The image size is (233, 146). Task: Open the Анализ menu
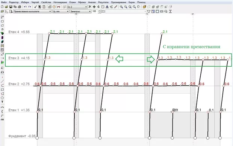(x=92, y=2)
